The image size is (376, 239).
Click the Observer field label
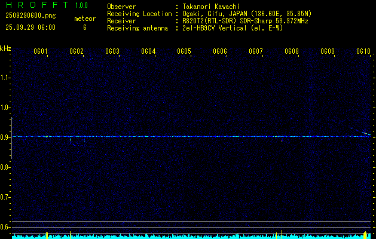point(121,7)
